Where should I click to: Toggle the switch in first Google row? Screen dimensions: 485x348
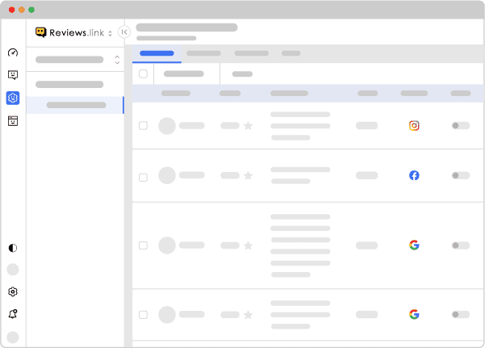tap(461, 245)
